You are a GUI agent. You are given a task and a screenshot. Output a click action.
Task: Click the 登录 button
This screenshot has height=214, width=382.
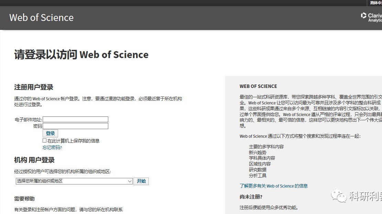50,133
